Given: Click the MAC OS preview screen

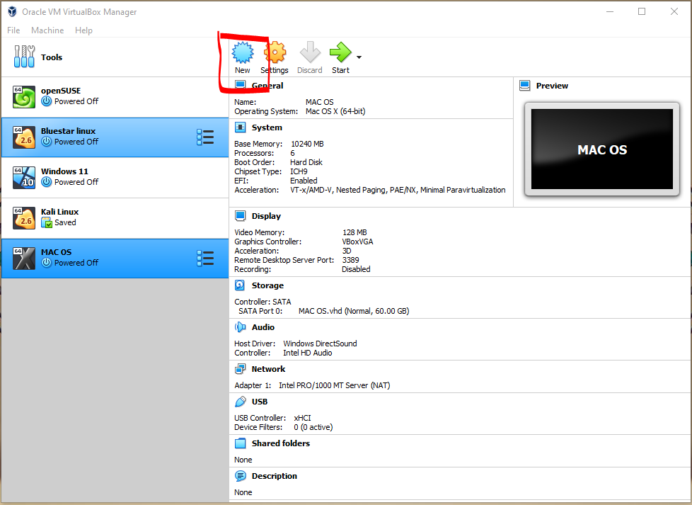Looking at the screenshot, I should tap(601, 149).
